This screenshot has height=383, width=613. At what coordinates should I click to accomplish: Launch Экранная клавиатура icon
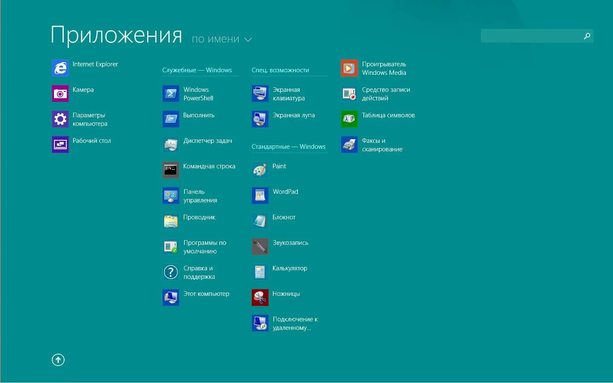pyautogui.click(x=260, y=94)
